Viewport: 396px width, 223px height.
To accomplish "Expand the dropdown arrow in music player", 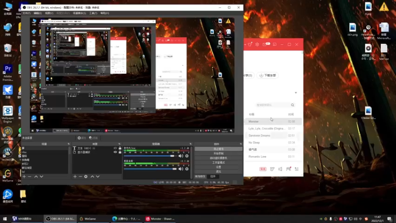I will point(296,93).
